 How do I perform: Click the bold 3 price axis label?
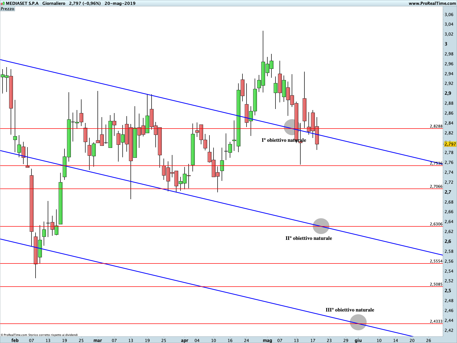point(446,44)
